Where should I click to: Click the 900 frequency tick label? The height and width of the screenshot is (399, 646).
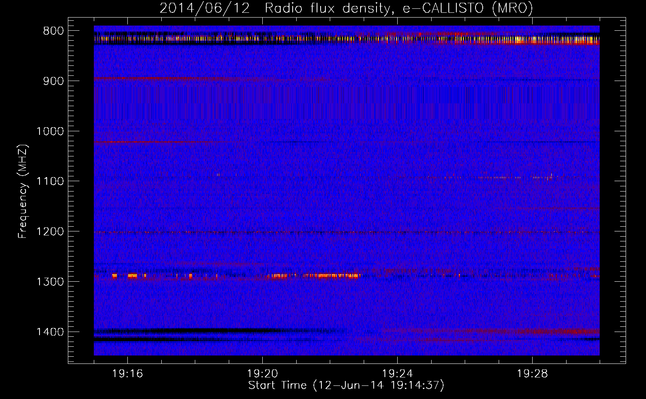(54, 81)
